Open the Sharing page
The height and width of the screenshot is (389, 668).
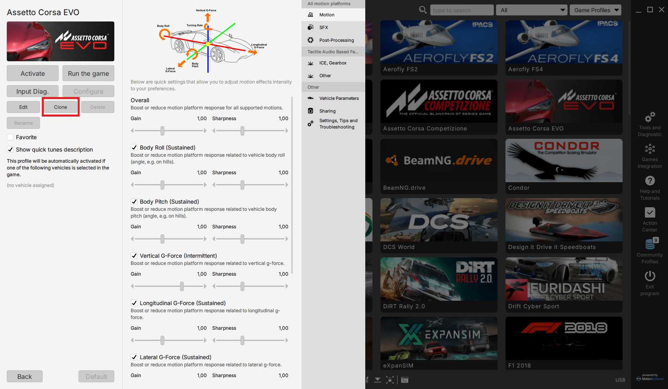333,111
